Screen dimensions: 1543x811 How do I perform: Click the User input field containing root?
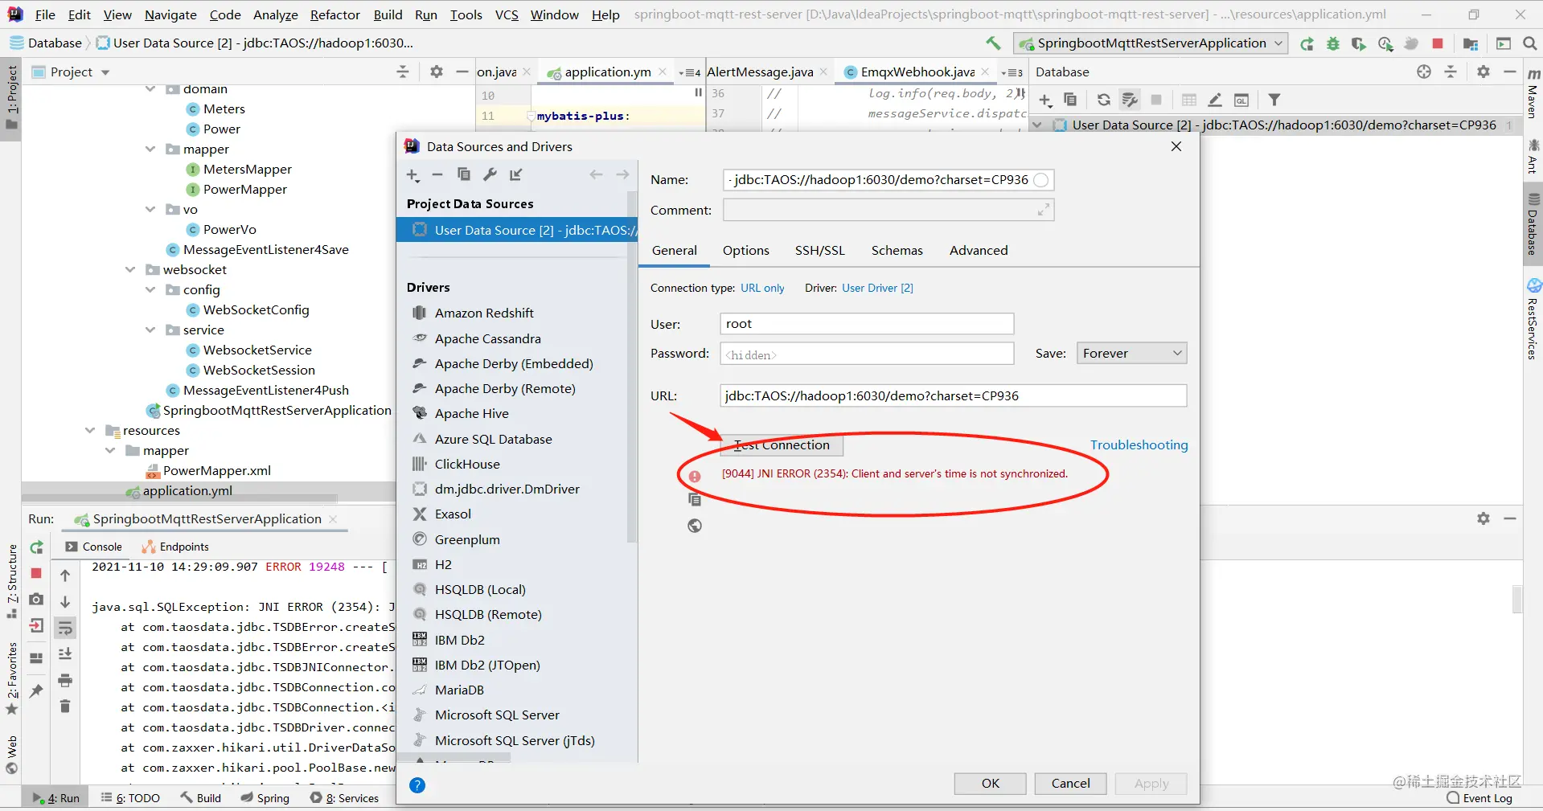(867, 324)
